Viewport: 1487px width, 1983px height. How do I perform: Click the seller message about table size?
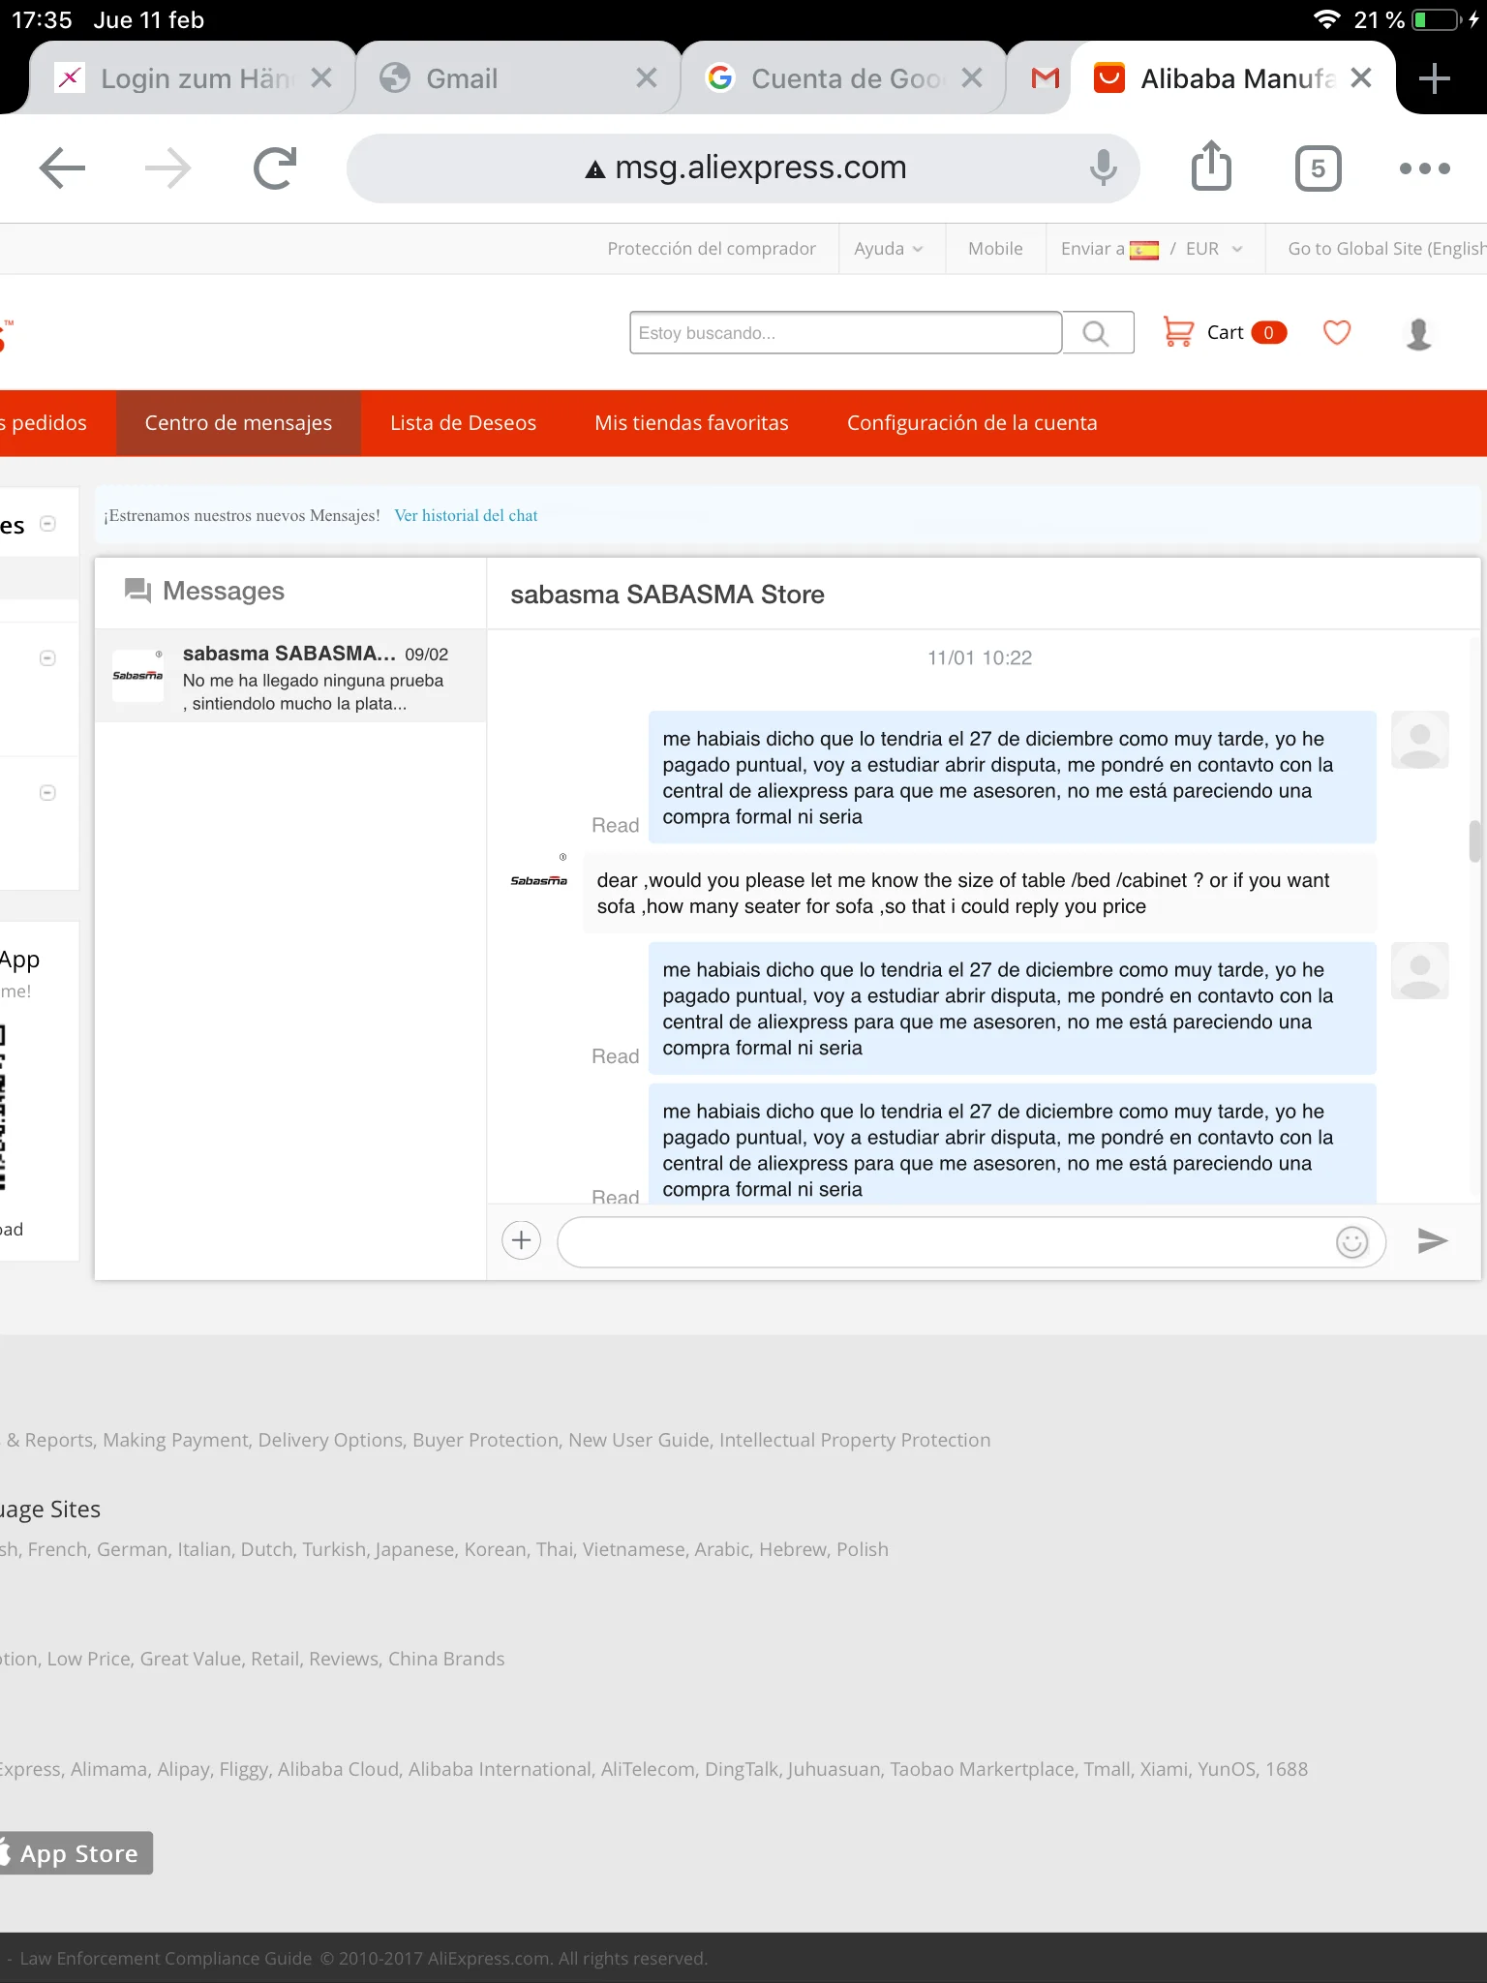click(x=979, y=893)
